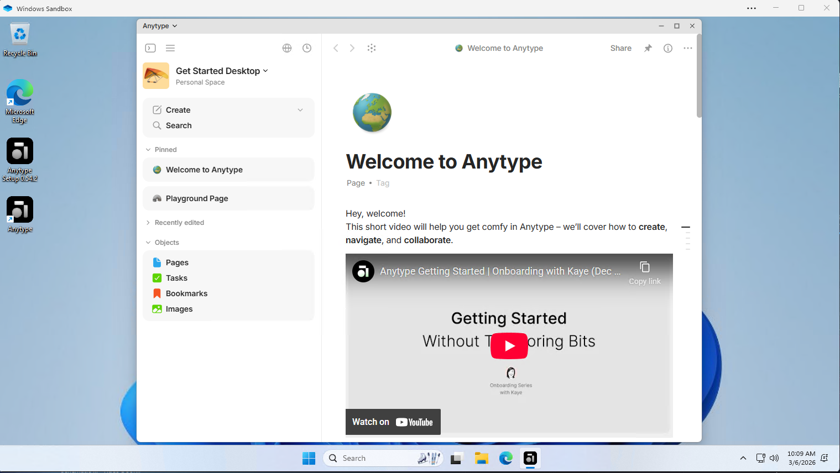Click the page vertical scrollbar
Screen dimensions: 840x473
(x=699, y=76)
